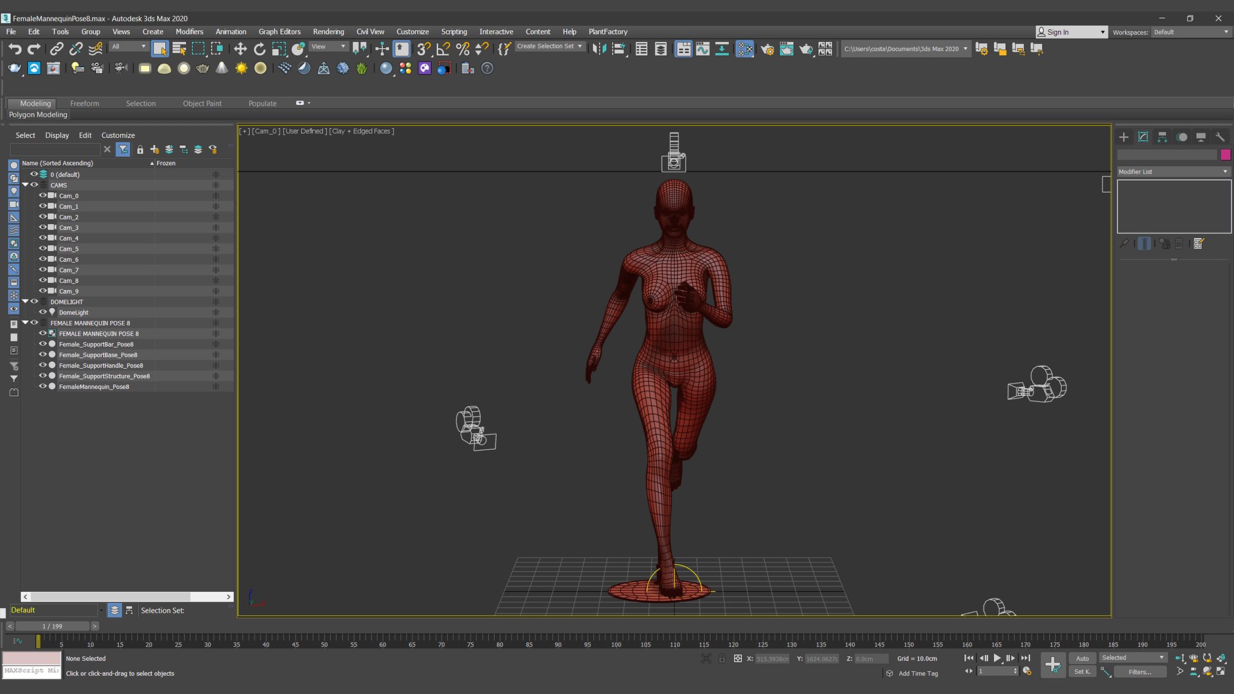Open the Hierarchy command panel
This screenshot has width=1234, height=694.
(1162, 137)
